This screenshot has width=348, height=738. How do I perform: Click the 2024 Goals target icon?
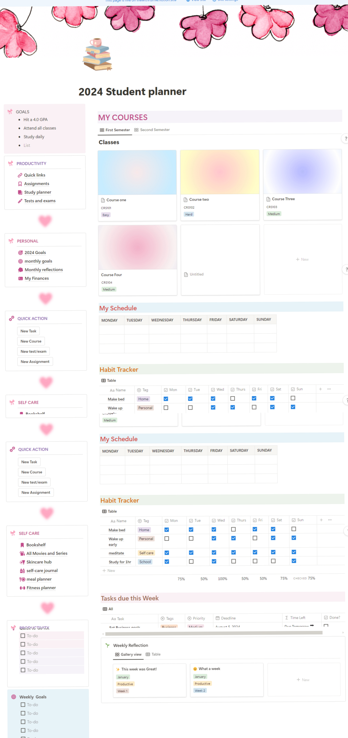click(x=20, y=253)
